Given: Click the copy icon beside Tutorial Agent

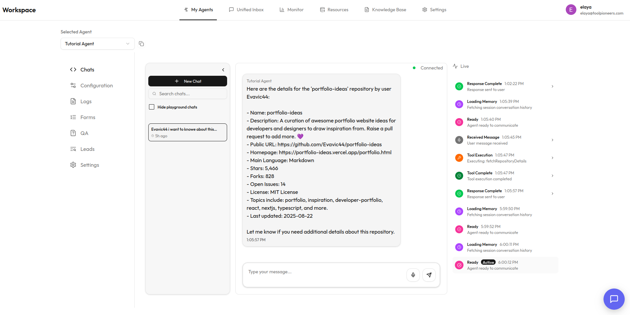Looking at the screenshot, I should (141, 44).
